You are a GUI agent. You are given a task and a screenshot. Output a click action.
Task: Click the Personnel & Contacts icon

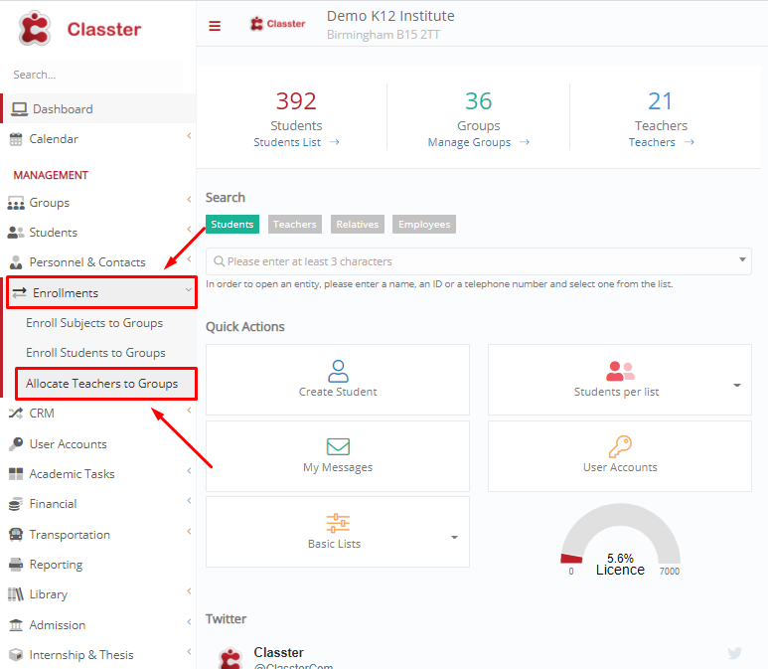tap(16, 262)
